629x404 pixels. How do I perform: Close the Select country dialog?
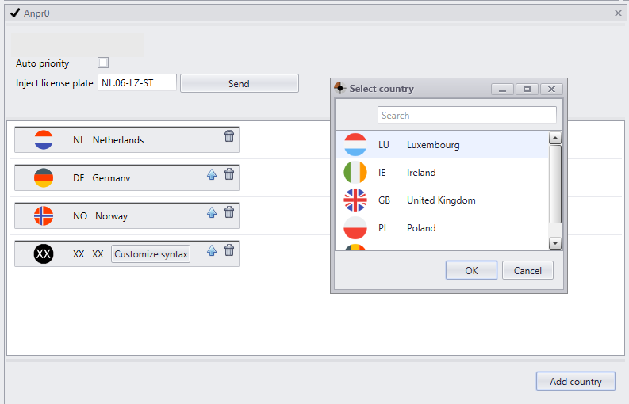[551, 89]
